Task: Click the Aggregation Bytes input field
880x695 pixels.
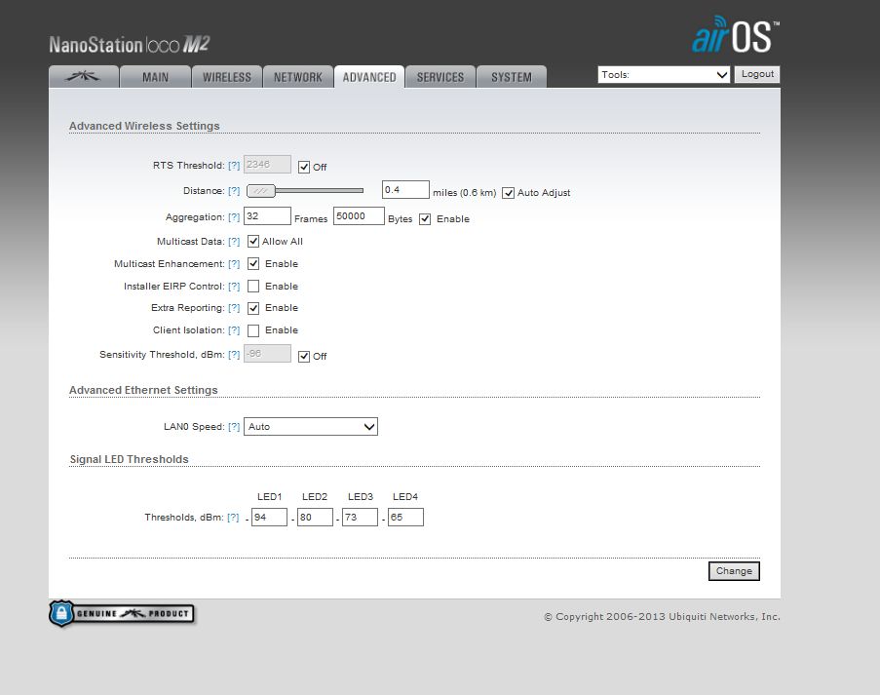Action: (359, 216)
